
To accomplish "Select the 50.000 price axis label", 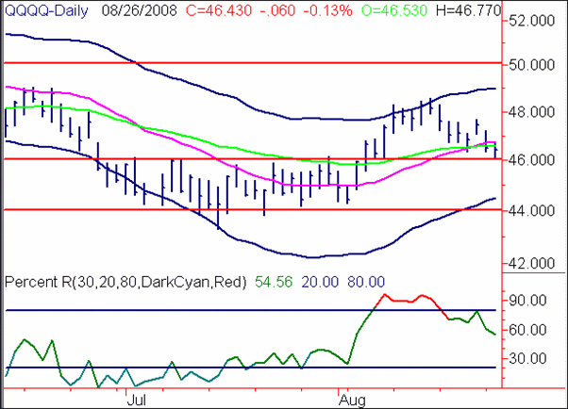I will (x=531, y=65).
